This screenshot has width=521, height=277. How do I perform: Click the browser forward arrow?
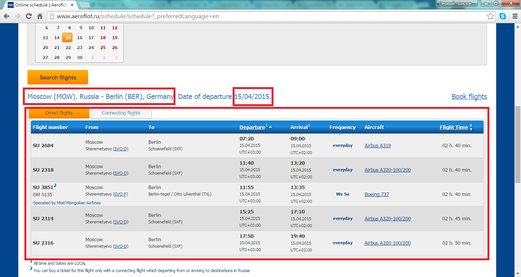(17, 16)
